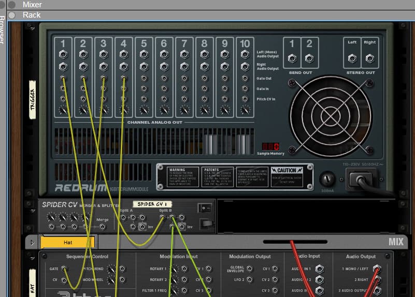Fold the Redrum device using its arrow

coord(33,28)
